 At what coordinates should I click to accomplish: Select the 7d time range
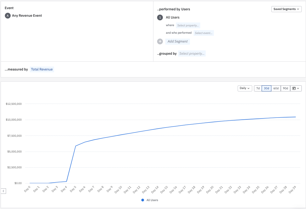pos(258,88)
